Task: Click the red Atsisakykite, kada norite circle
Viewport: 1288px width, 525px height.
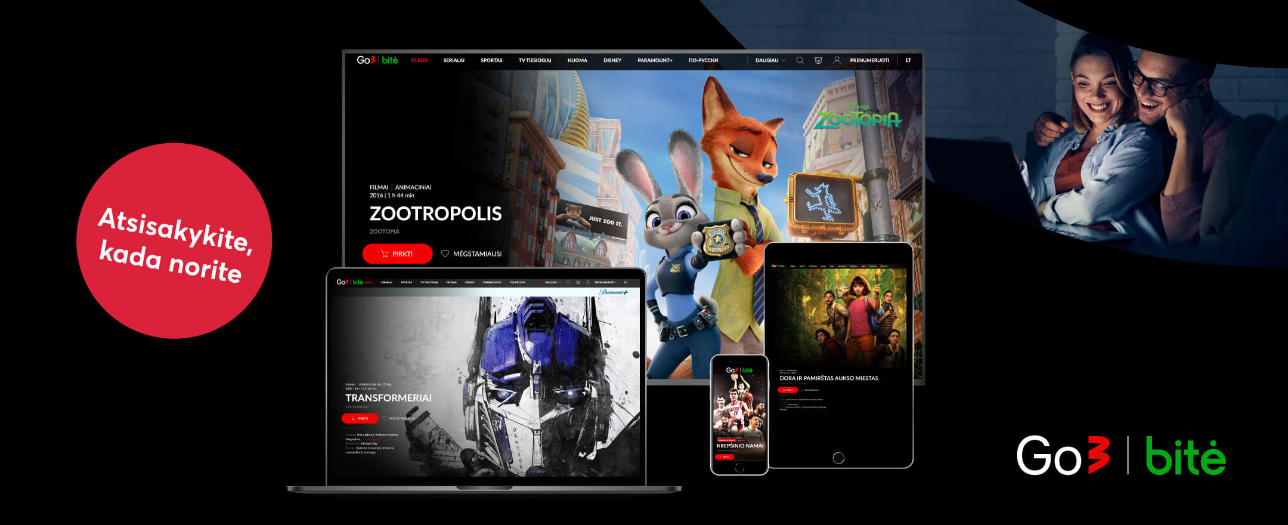Action: 174,241
